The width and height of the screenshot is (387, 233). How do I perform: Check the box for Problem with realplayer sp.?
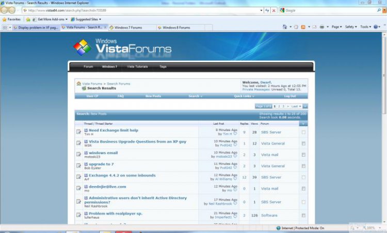click(303, 215)
